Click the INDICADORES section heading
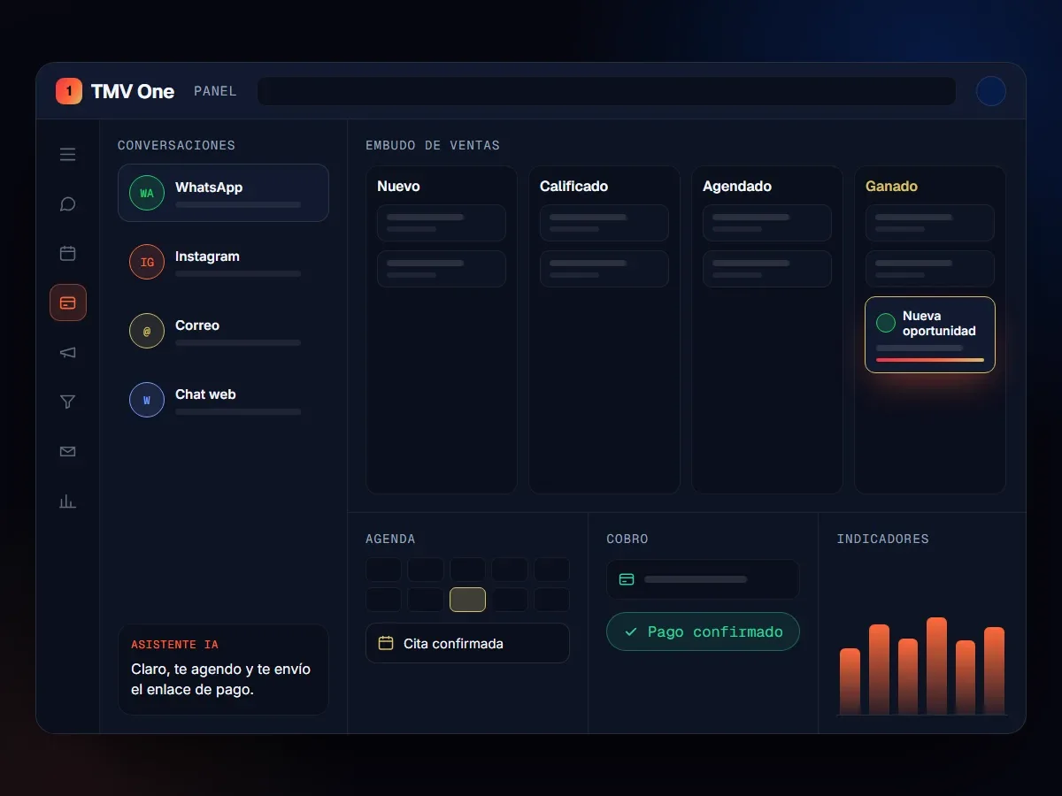This screenshot has height=796, width=1062. point(883,539)
